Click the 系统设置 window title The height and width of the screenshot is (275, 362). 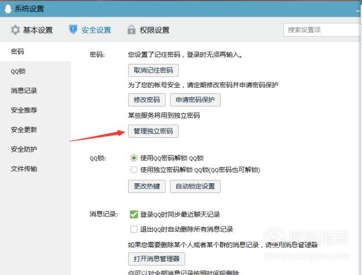(29, 9)
